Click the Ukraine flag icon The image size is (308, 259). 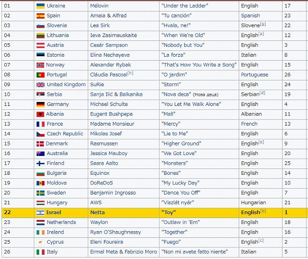[x=40, y=6]
